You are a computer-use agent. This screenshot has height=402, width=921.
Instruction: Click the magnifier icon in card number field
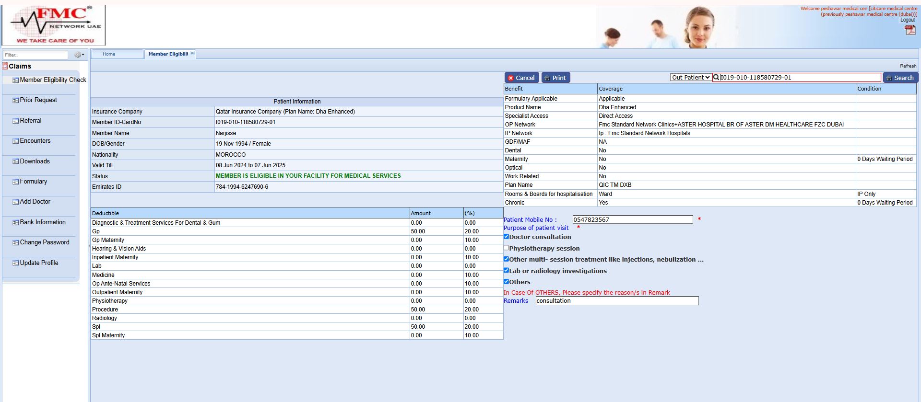click(716, 78)
